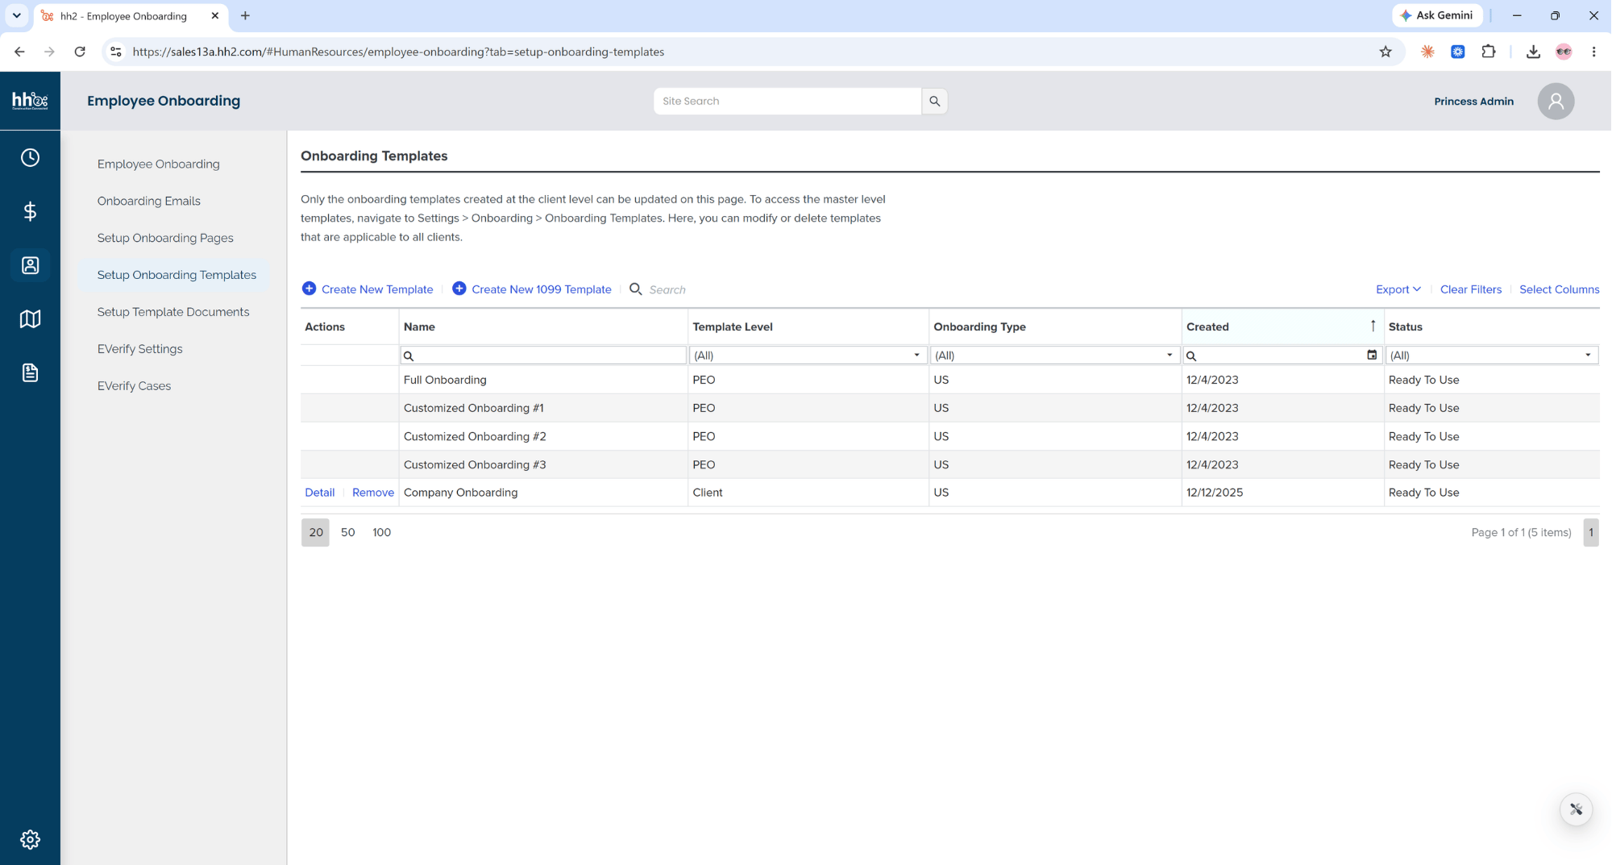Screen dimensions: 1612x865
Task: Open the time clock sidebar icon
Action: [x=30, y=158]
